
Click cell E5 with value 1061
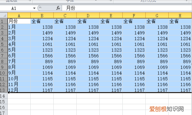(111, 44)
